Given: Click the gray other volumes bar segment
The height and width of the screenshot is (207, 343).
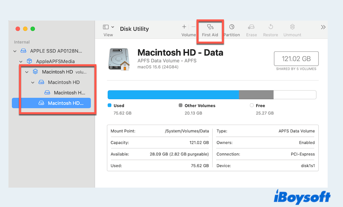Looking at the screenshot, I should 256,95.
